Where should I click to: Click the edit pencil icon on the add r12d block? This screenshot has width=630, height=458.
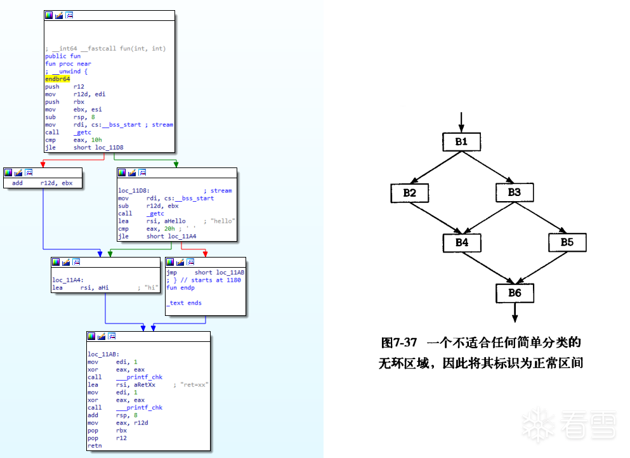pyautogui.click(x=18, y=173)
